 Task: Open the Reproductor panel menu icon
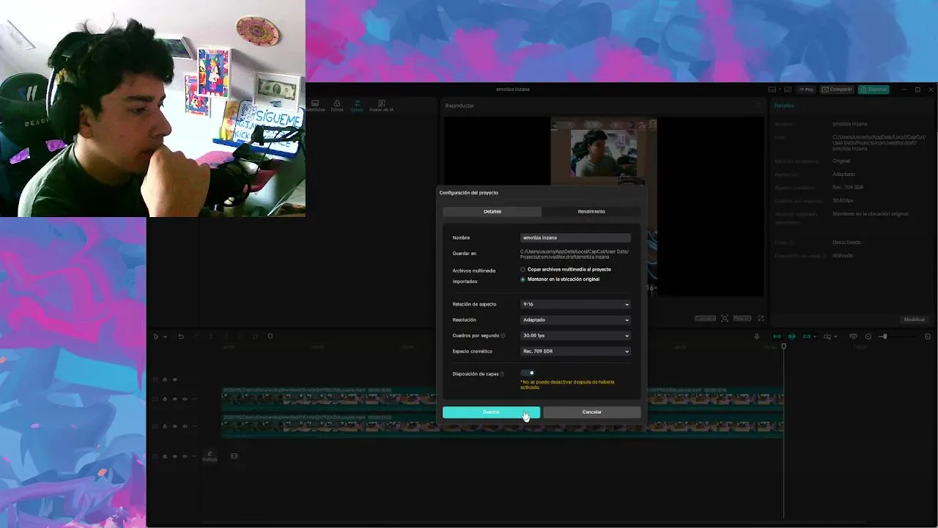click(x=758, y=106)
